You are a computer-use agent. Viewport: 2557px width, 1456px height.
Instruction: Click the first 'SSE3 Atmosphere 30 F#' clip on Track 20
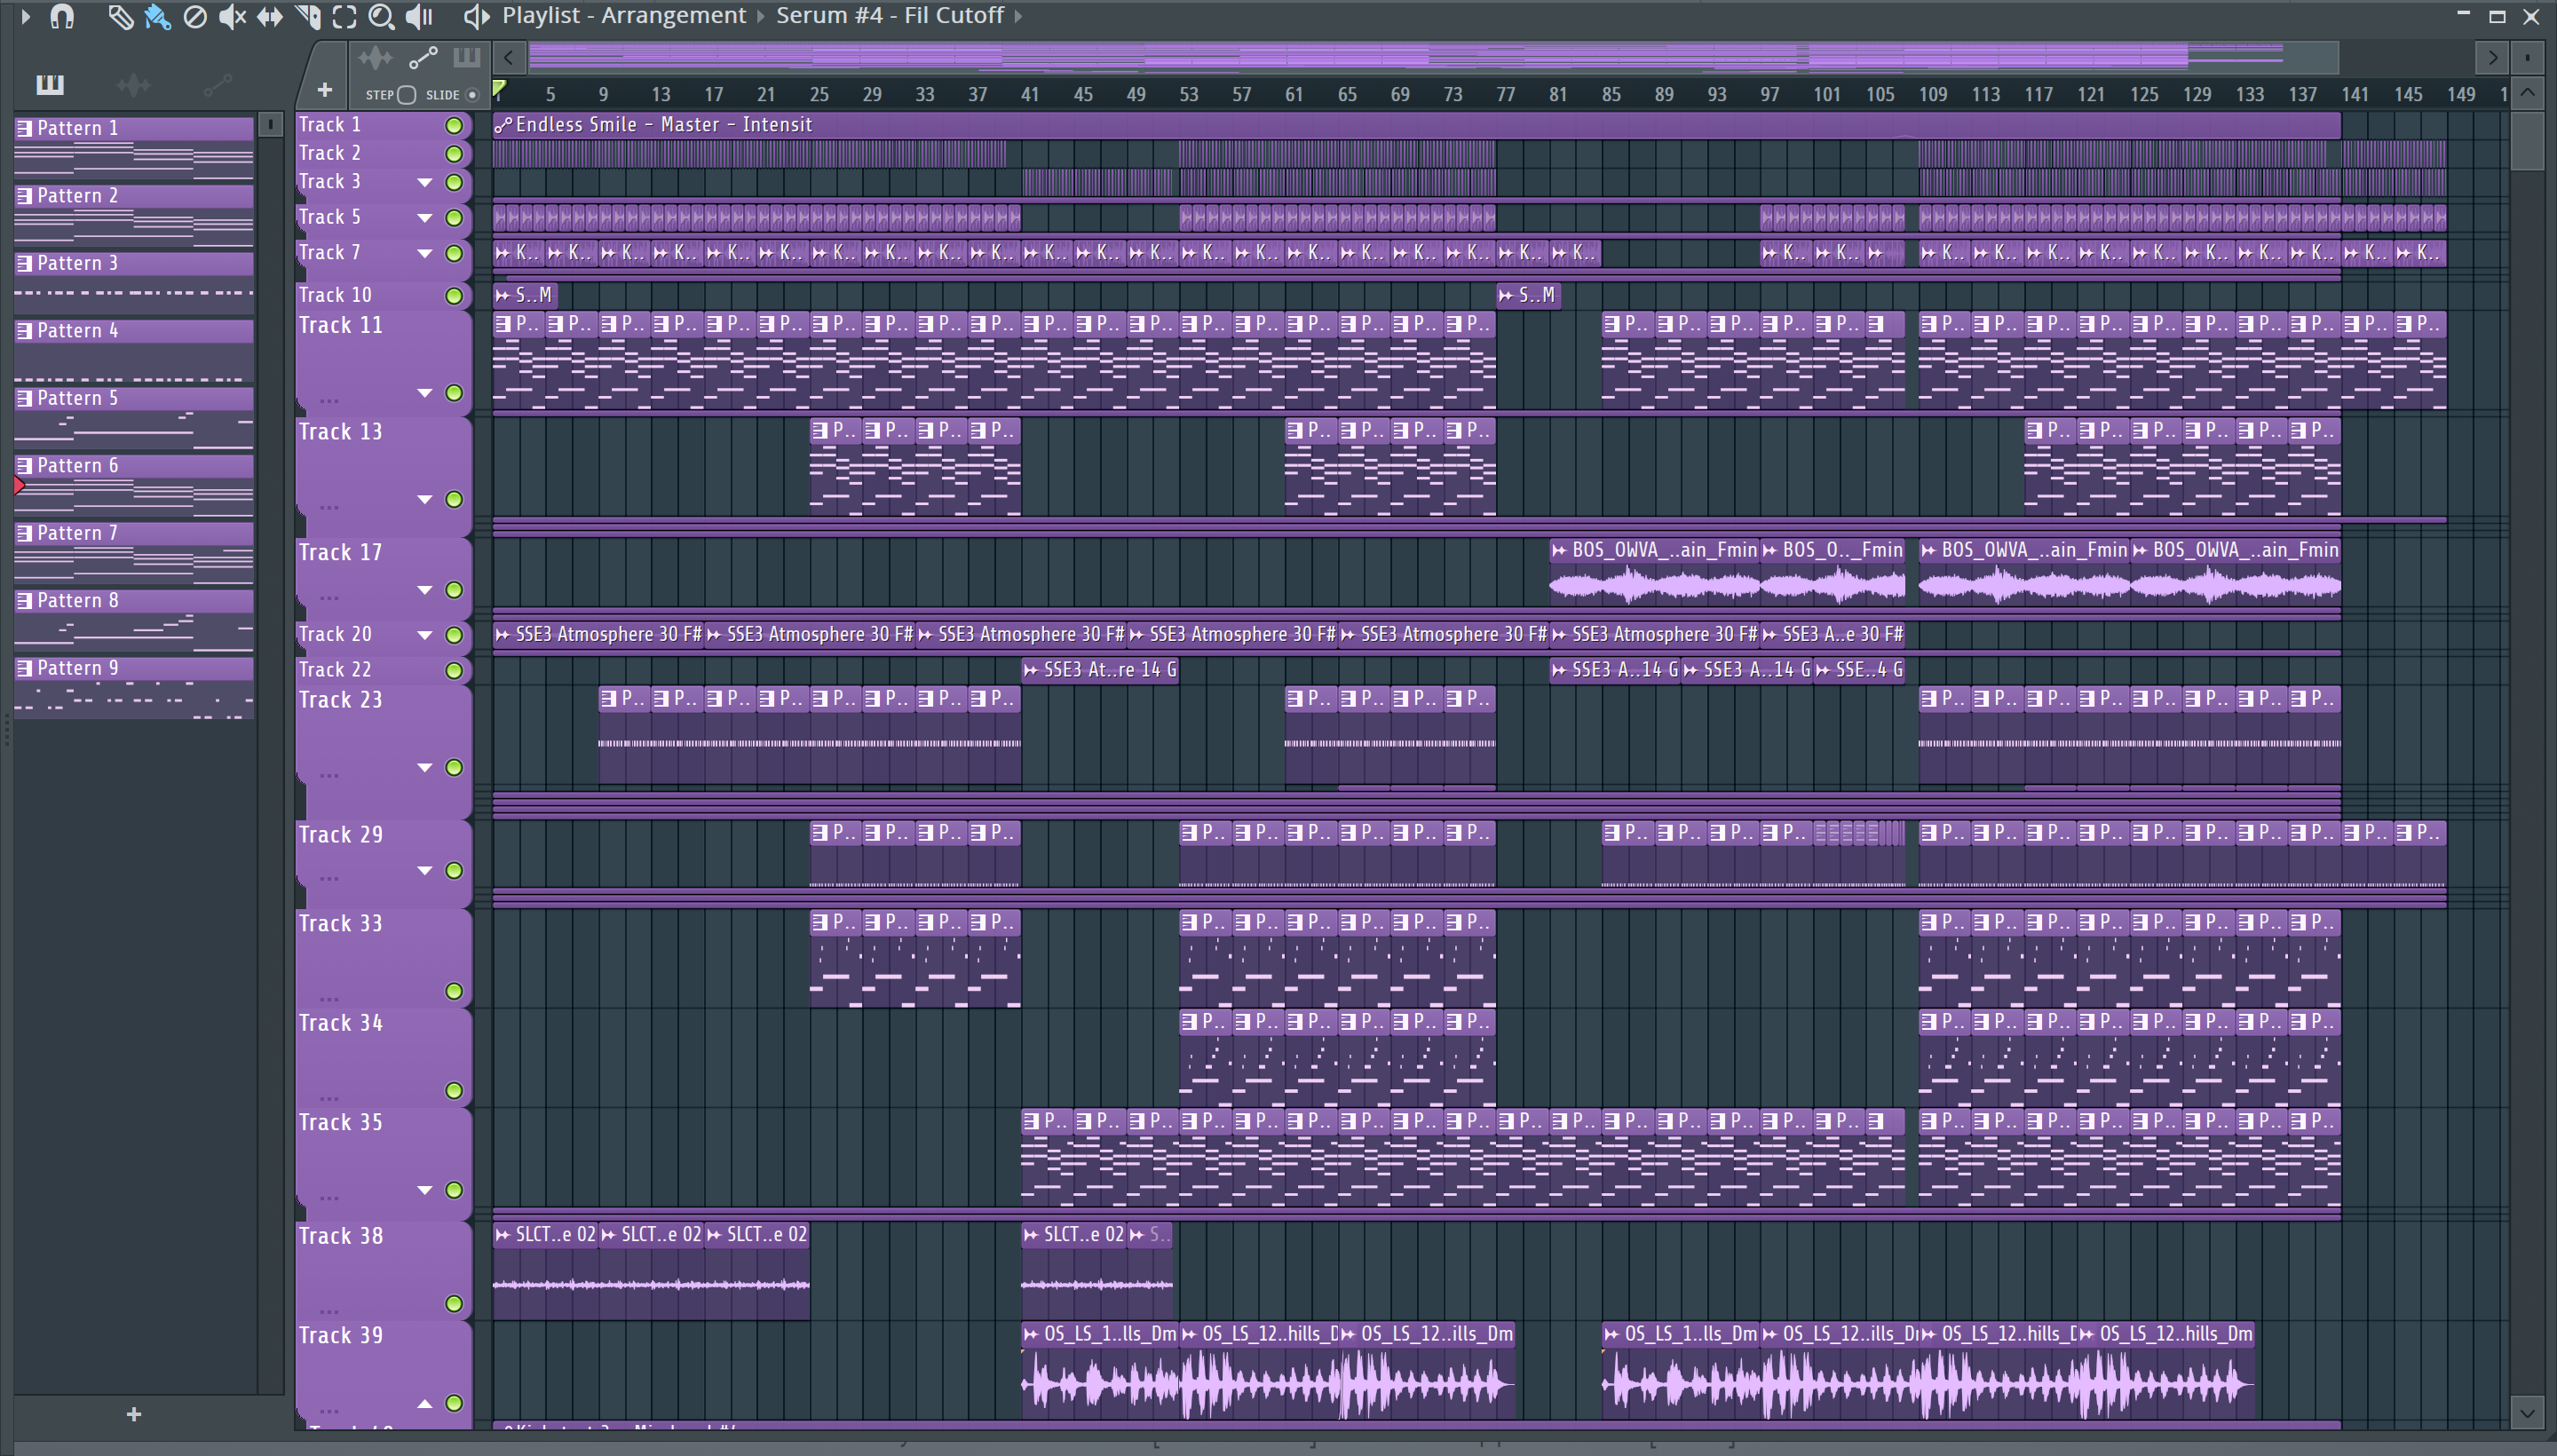tap(598, 634)
